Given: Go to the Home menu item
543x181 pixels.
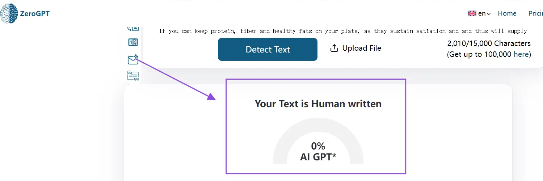Looking at the screenshot, I should [507, 13].
